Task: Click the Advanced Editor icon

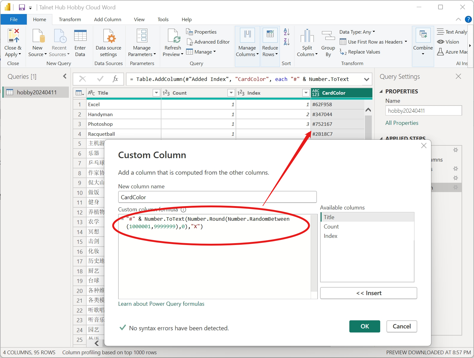Action: coord(189,42)
